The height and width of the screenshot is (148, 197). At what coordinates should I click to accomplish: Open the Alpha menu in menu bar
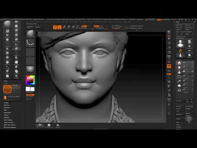pyautogui.click(x=27, y=22)
